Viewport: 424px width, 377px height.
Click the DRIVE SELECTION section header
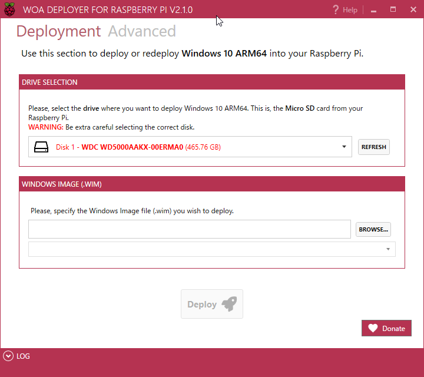coord(212,82)
